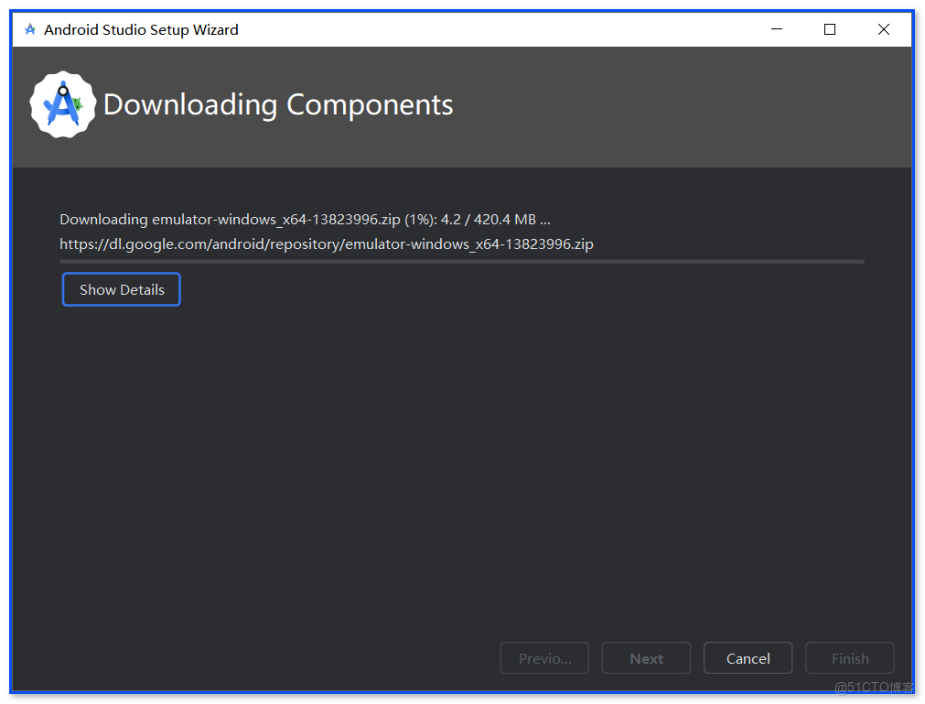The width and height of the screenshot is (925, 704).
Task: Open the dl.google.com repository download link
Action: [x=327, y=244]
